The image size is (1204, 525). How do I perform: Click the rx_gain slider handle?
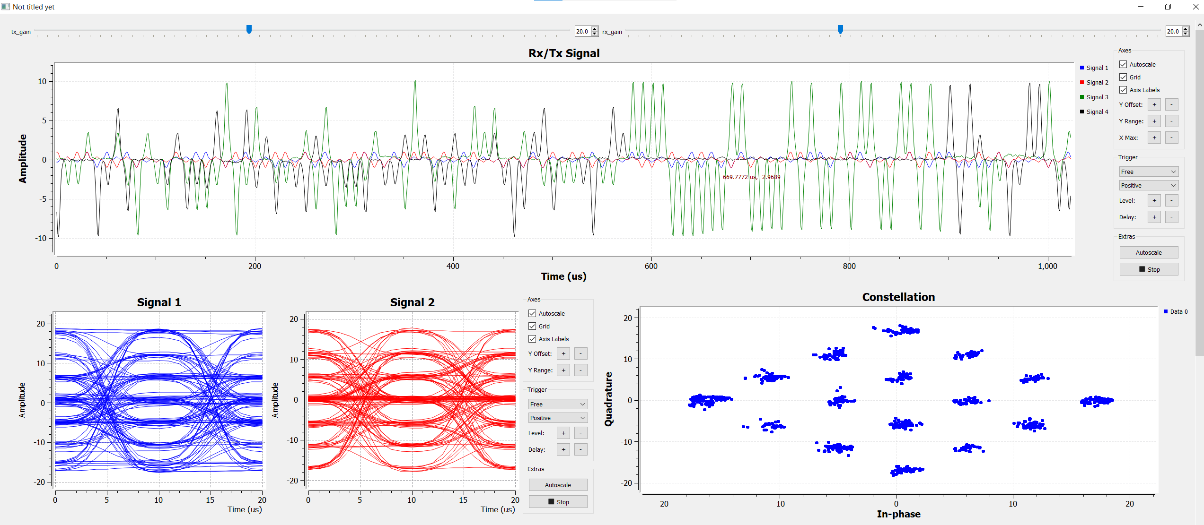point(840,29)
